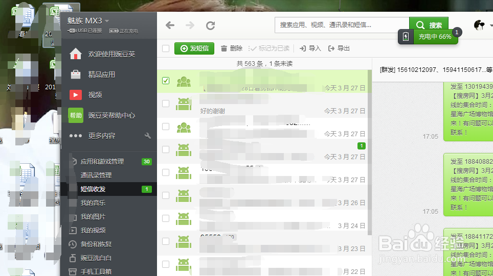Screen dimensions: 493x276
Task: Click the refresh icon
Action: (x=210, y=26)
